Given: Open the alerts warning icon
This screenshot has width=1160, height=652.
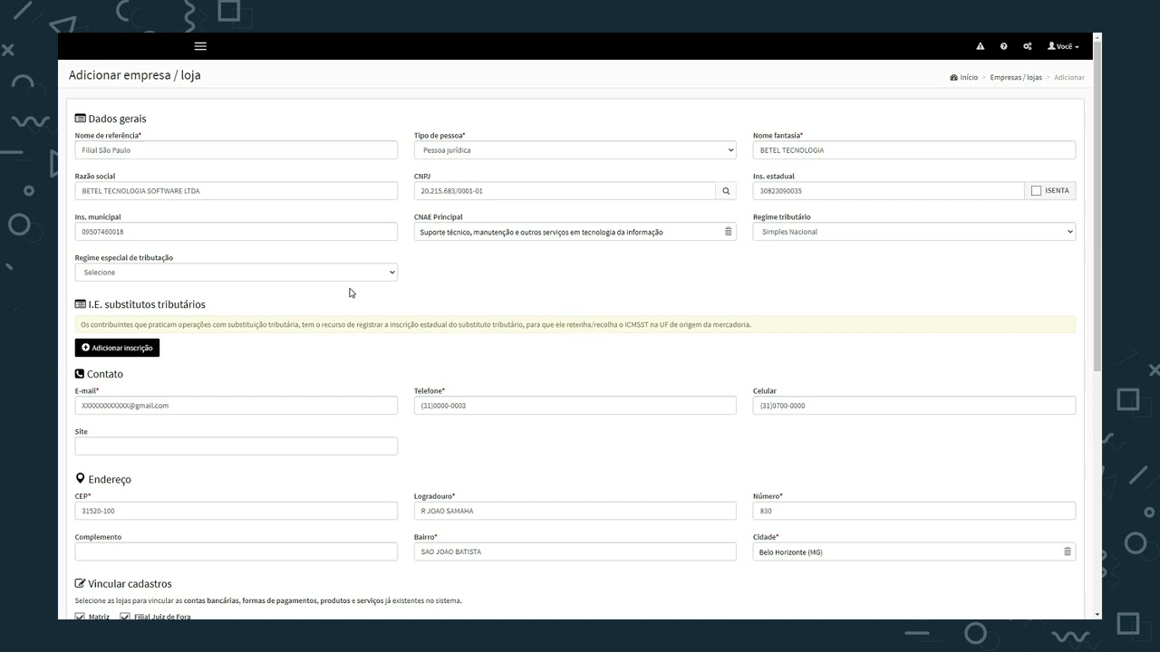Looking at the screenshot, I should pyautogui.click(x=980, y=46).
